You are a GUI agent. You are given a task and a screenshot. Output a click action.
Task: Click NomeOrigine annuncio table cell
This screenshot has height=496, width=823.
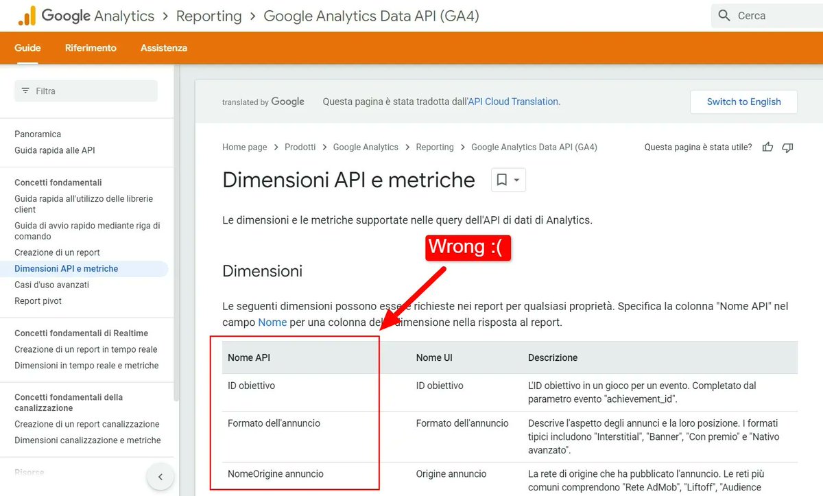[x=276, y=473]
